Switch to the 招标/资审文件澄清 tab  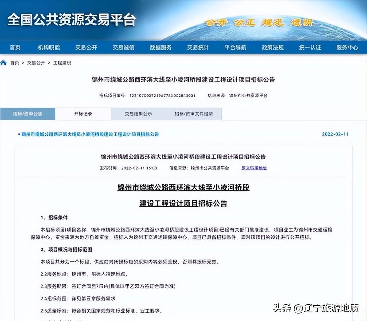click(x=194, y=114)
